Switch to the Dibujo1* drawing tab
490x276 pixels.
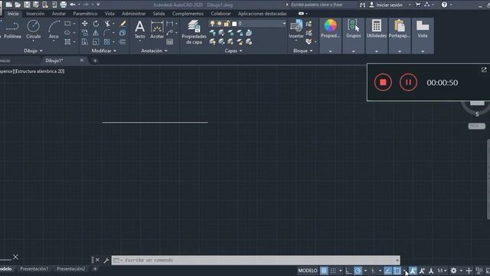click(54, 61)
